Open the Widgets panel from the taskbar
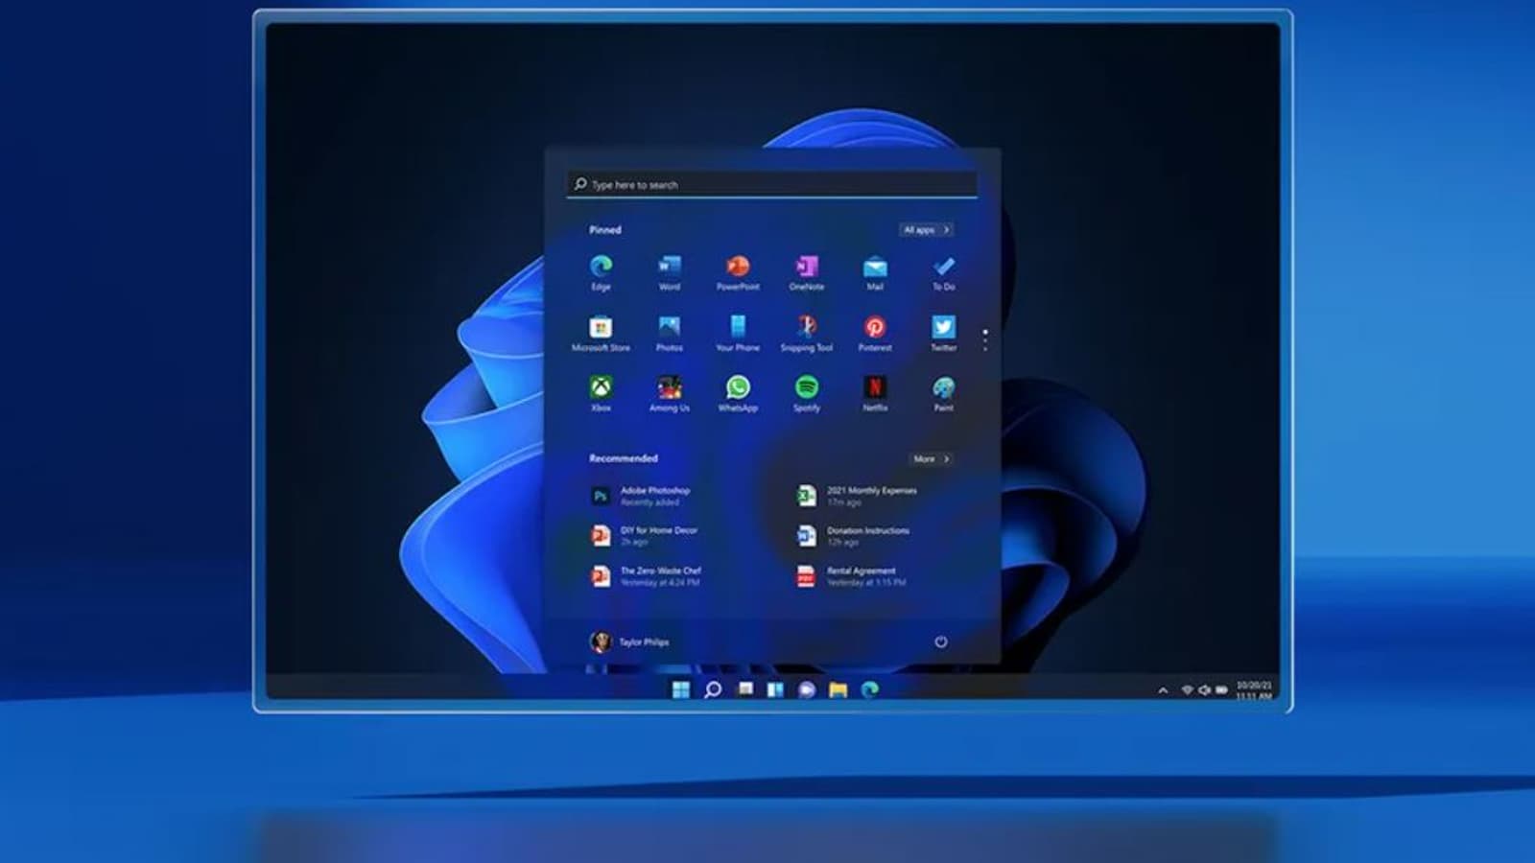1535x863 pixels. click(775, 689)
